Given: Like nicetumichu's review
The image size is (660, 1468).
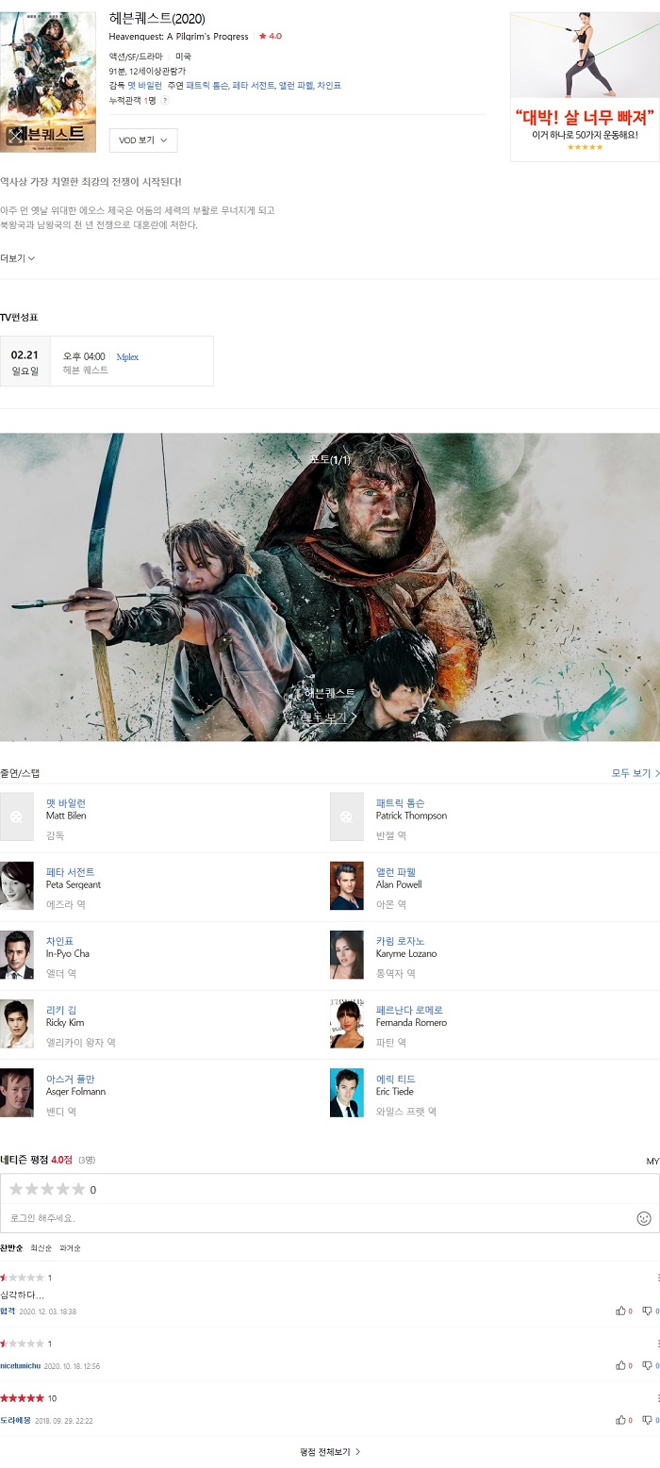Looking at the screenshot, I should pyautogui.click(x=623, y=1365).
